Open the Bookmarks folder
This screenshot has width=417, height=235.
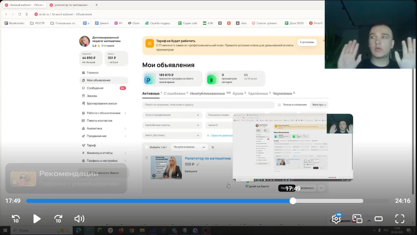[14, 23]
